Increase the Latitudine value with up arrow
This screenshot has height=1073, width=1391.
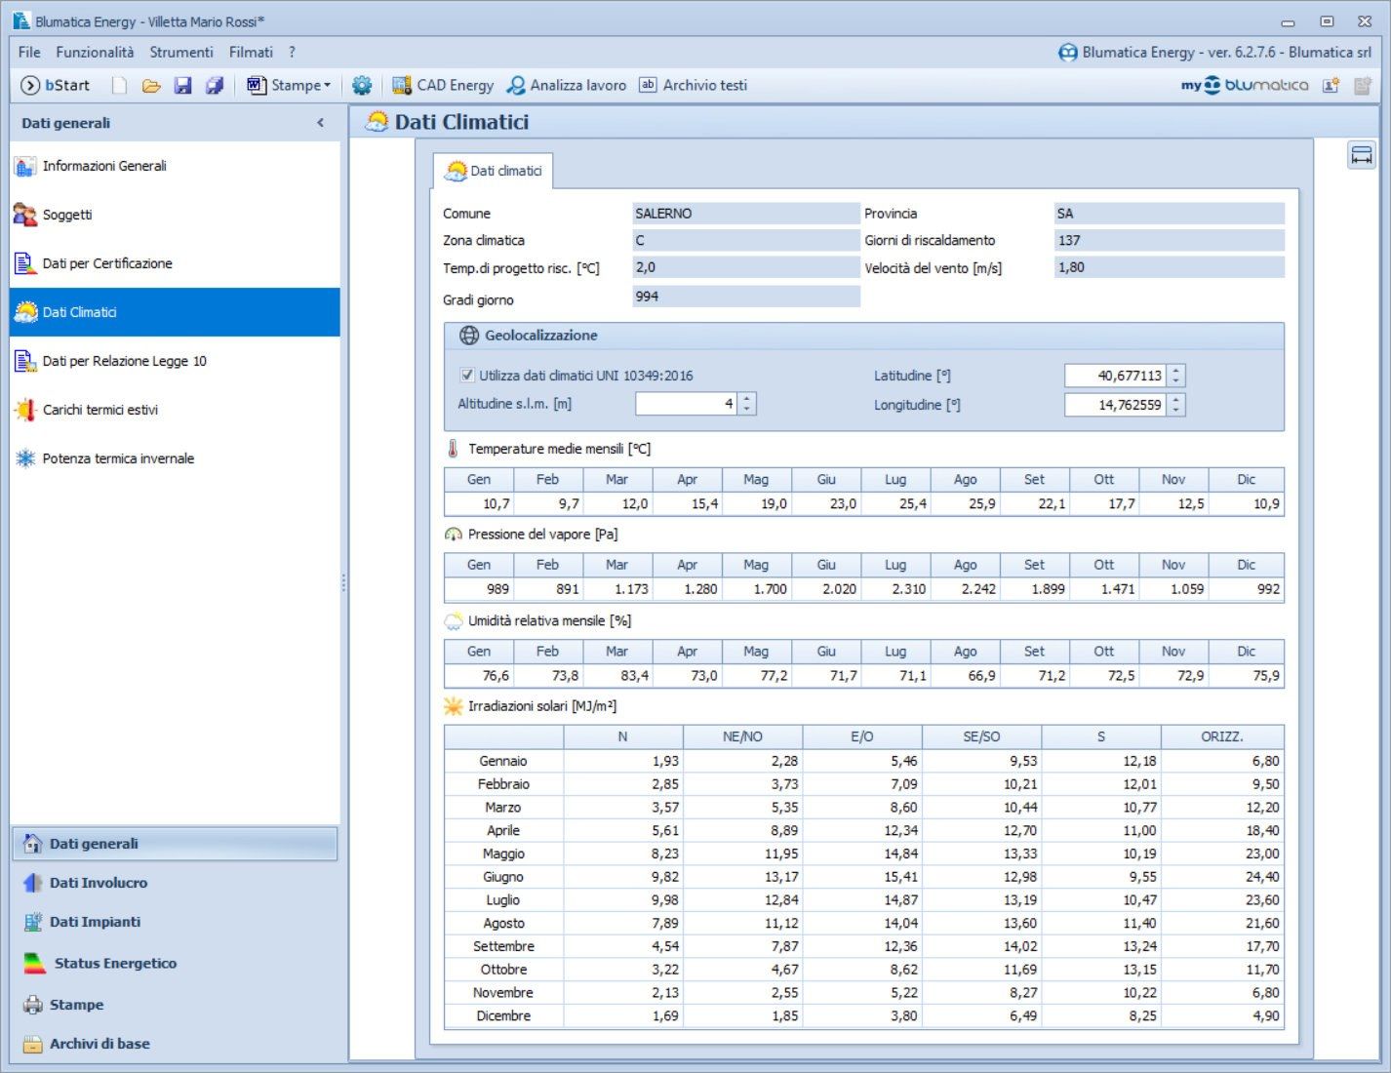[1176, 371]
